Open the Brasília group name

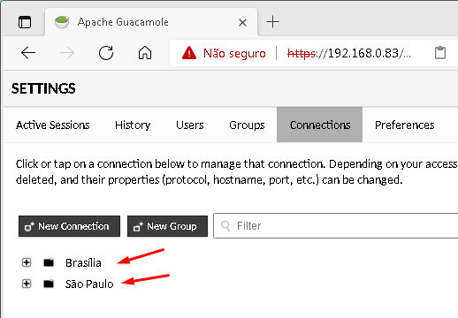(83, 262)
